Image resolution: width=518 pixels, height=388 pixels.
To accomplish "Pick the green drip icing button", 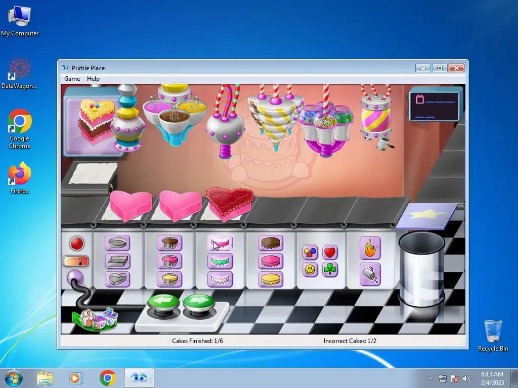I will (220, 261).
